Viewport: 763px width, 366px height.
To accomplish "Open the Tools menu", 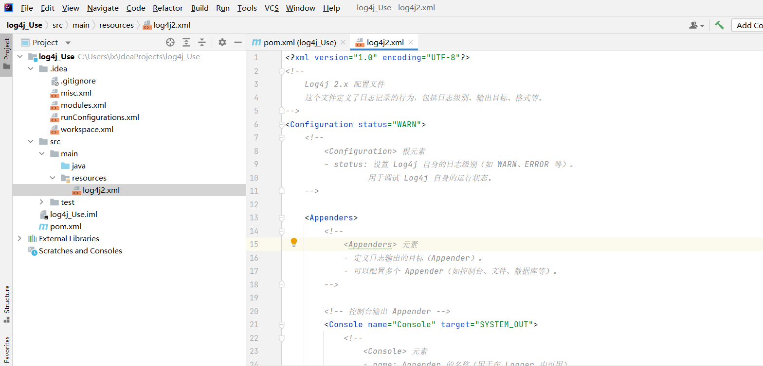I will click(x=247, y=8).
